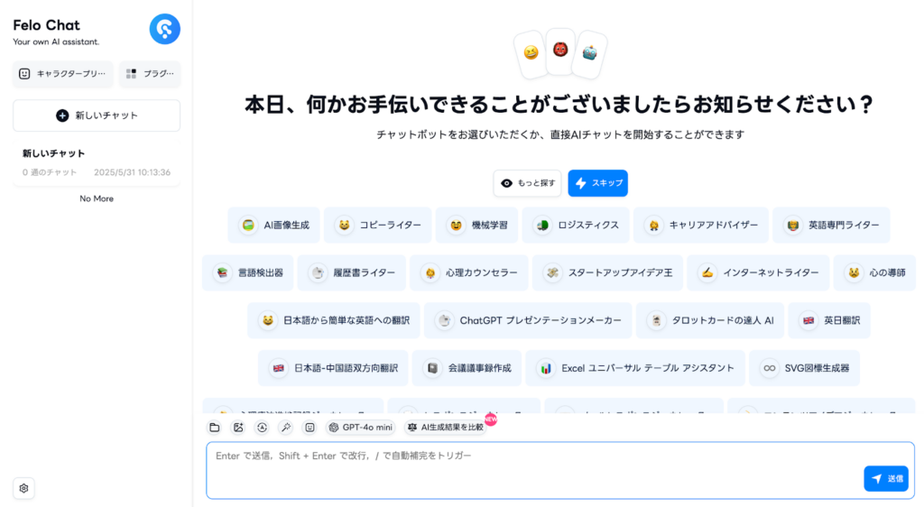Screen dimensions: 924x507
Task: Pick the SVG図標生成器 chatbot
Action: 804,368
